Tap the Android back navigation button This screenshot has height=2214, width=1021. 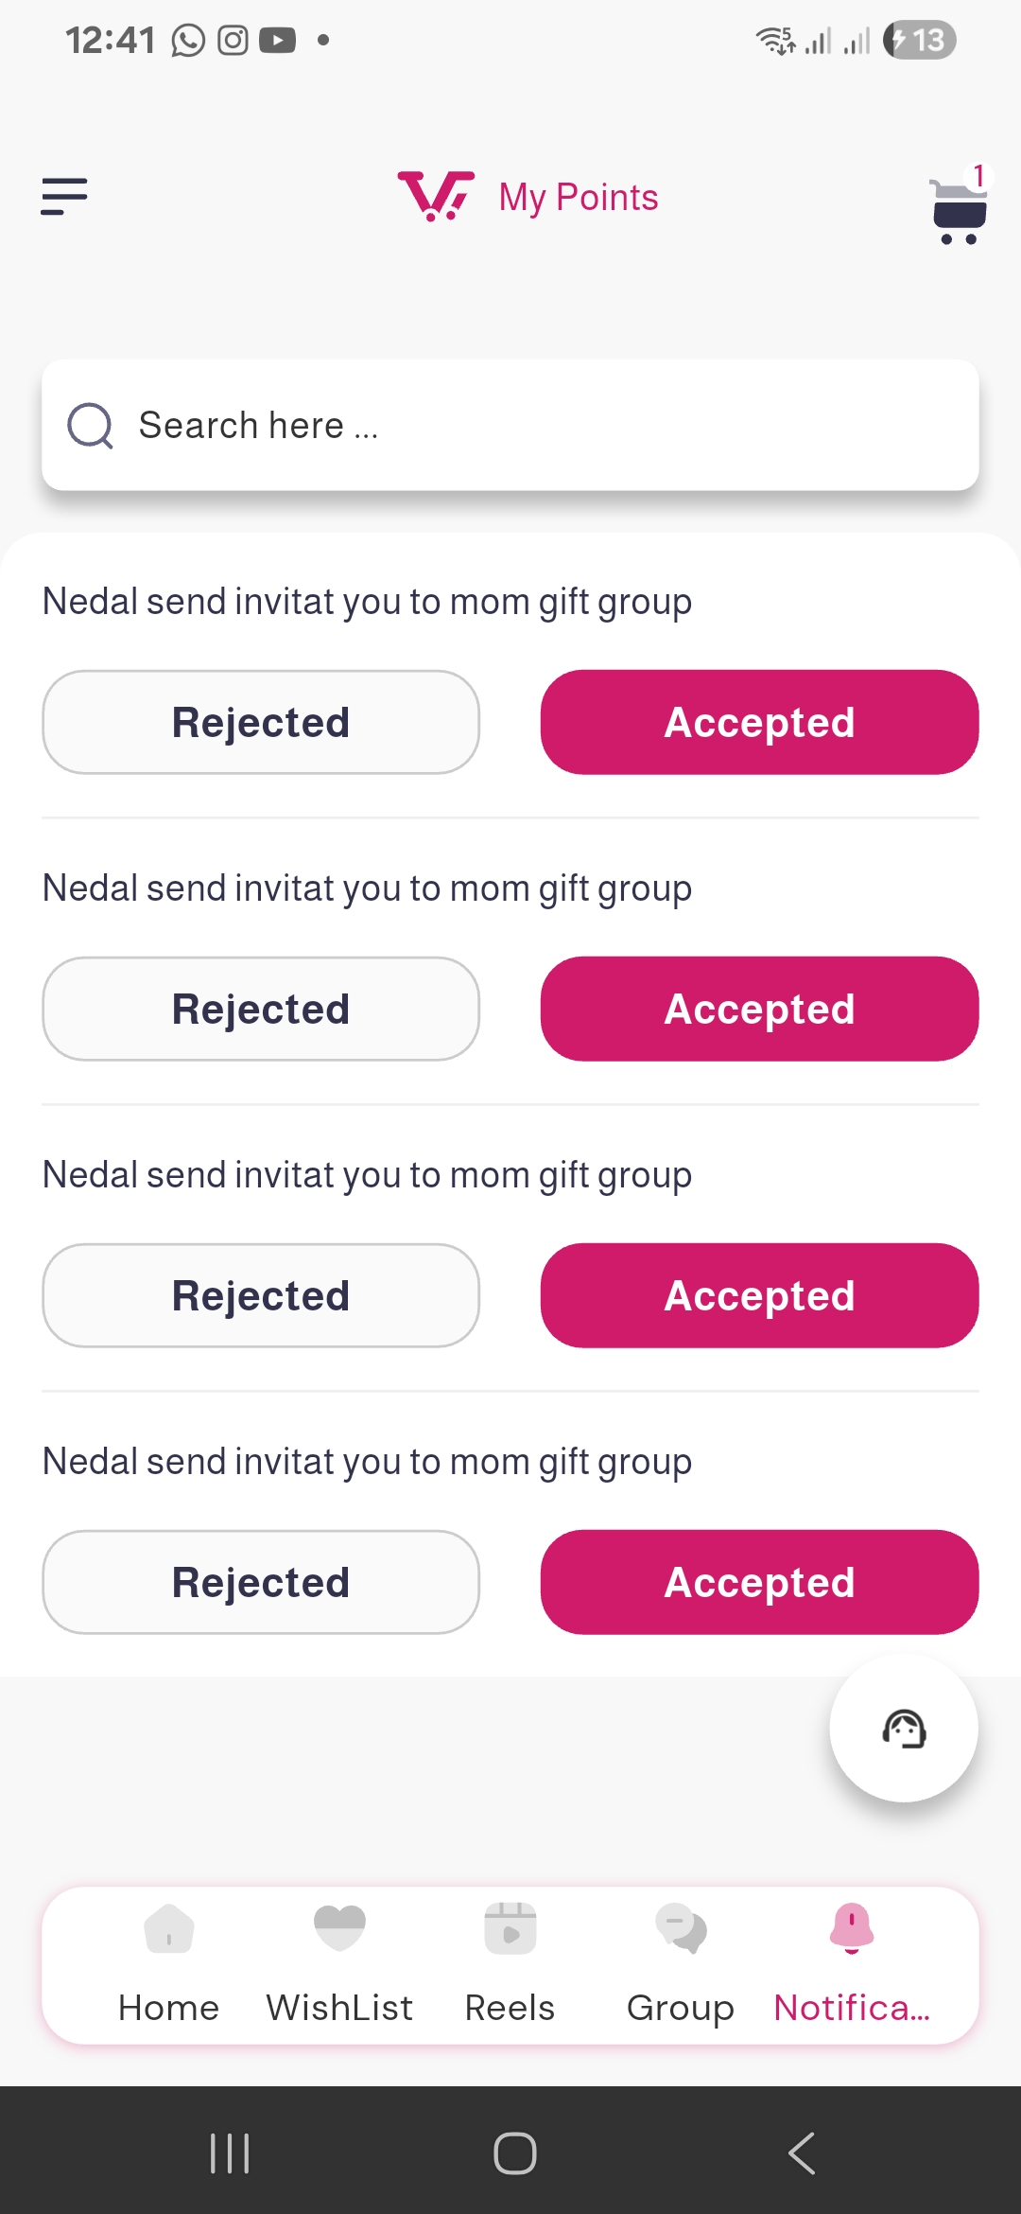click(801, 2153)
